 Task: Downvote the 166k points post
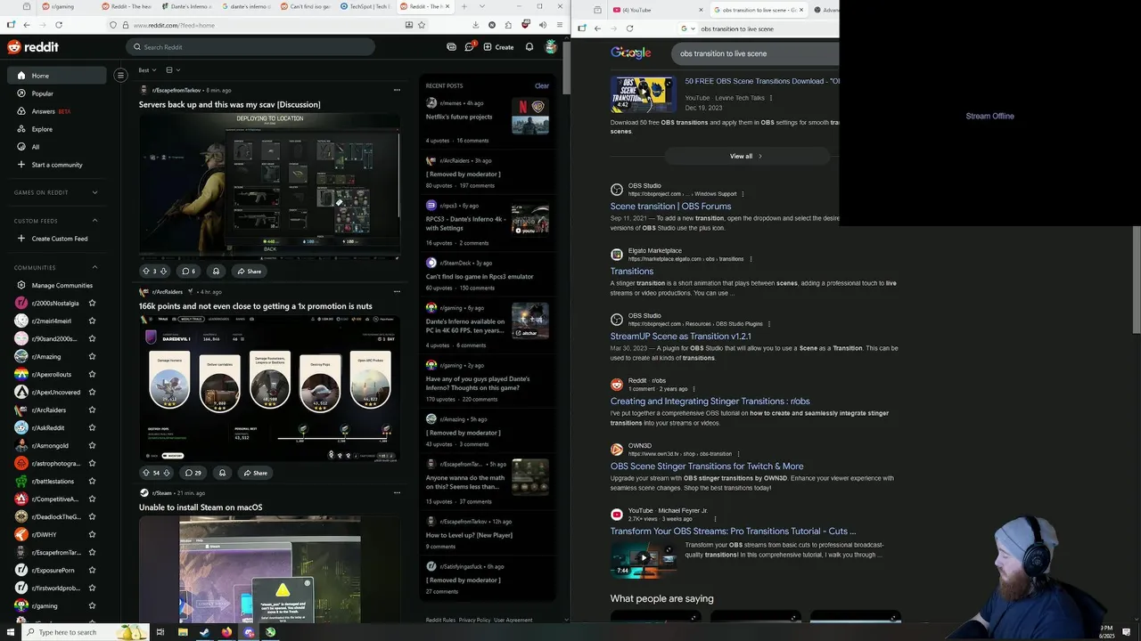[168, 473]
